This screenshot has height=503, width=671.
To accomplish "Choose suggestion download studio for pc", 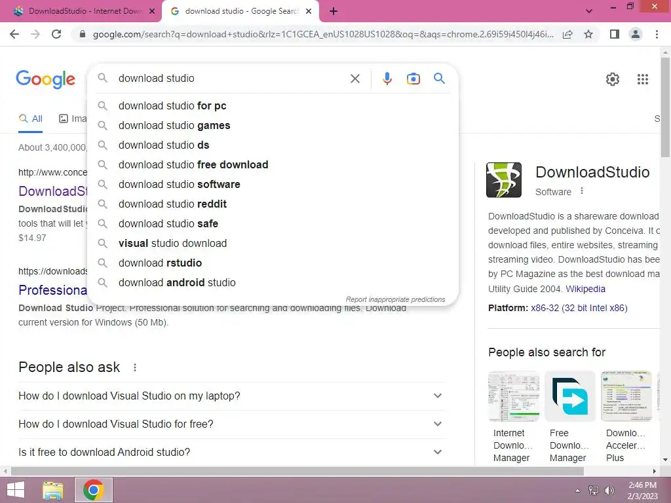I will 273,105.
